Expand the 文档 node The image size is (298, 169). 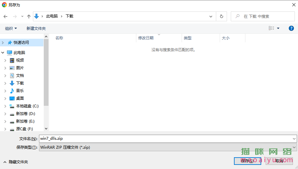[x=5, y=76]
